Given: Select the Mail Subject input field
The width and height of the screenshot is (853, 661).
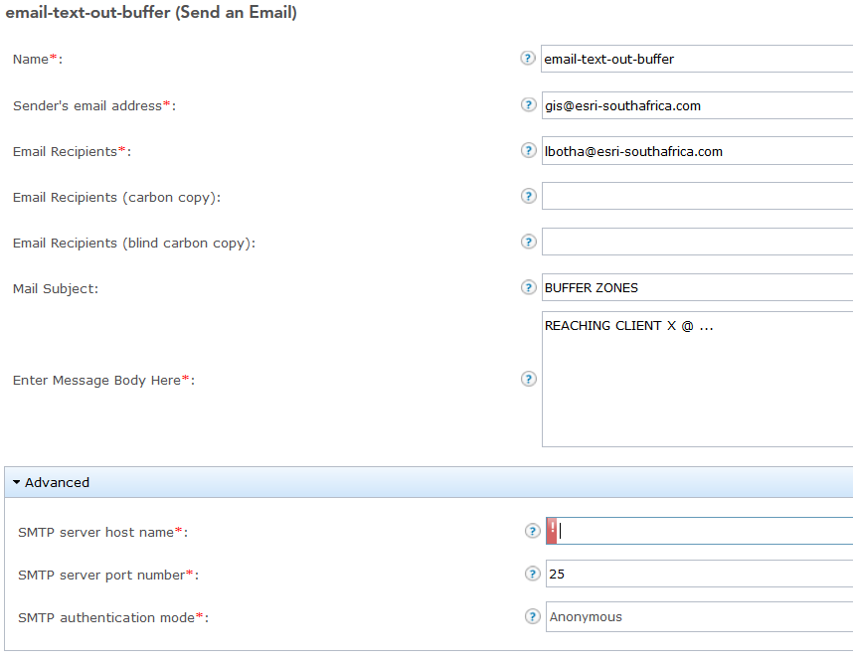Looking at the screenshot, I should [x=696, y=287].
